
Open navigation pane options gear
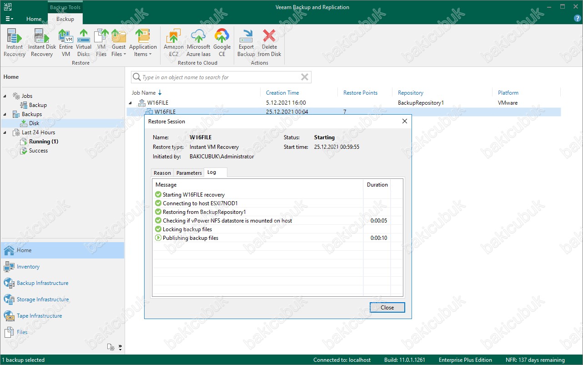tap(111, 347)
